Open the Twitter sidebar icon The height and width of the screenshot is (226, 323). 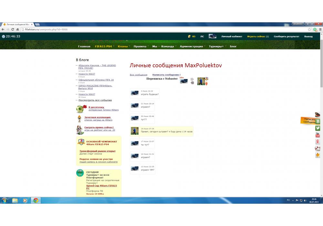(318, 128)
